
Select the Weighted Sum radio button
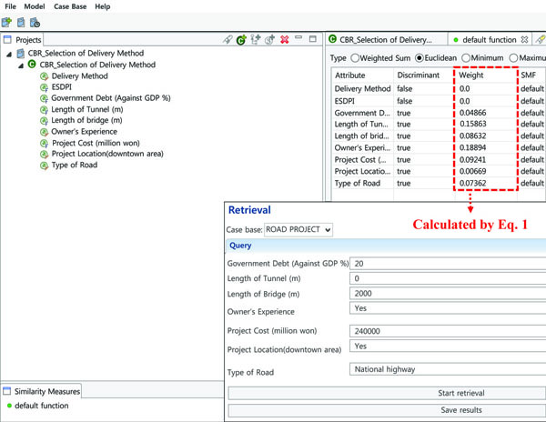point(355,58)
